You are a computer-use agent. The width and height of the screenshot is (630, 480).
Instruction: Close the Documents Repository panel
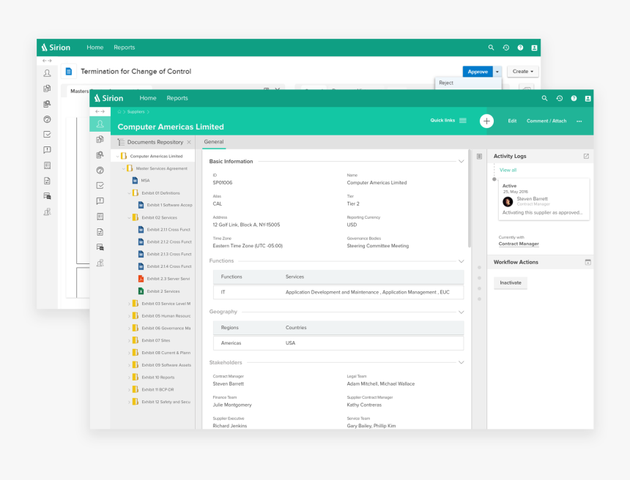pos(189,142)
